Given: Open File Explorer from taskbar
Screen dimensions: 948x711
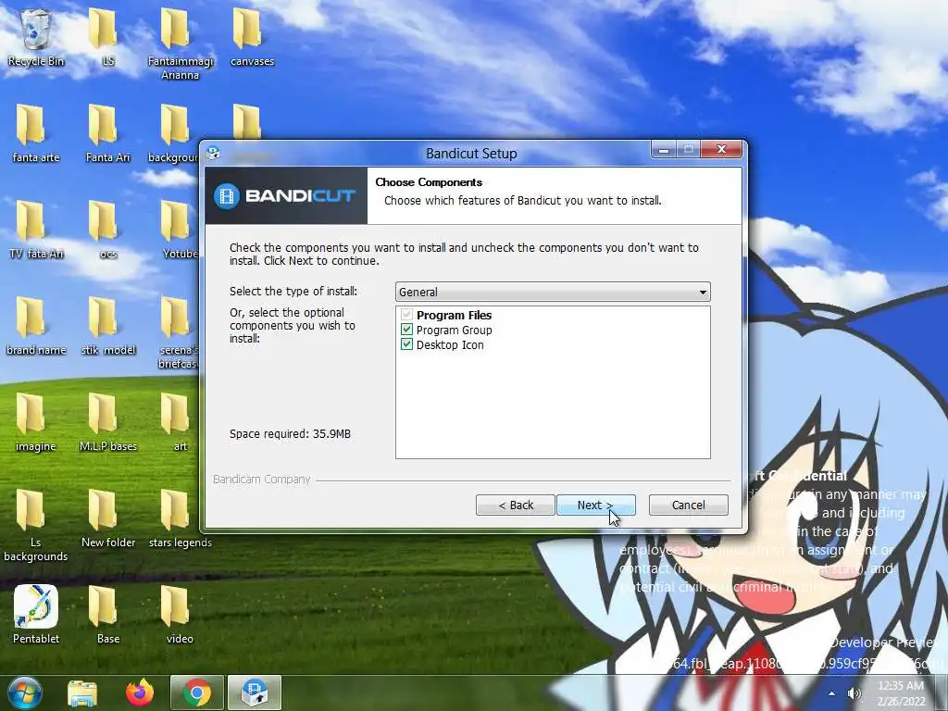Looking at the screenshot, I should click(82, 692).
